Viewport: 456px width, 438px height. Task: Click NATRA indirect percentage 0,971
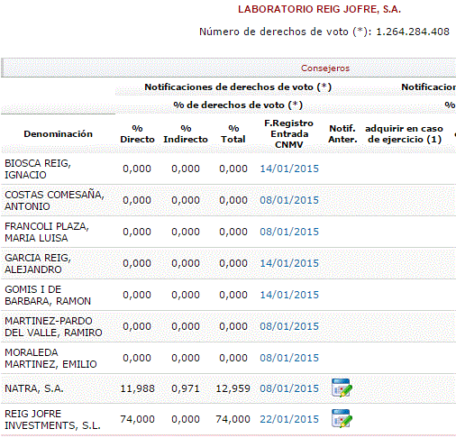coord(186,388)
